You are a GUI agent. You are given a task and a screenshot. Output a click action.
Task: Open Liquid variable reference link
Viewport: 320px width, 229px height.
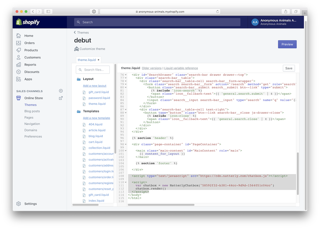coord(181,68)
